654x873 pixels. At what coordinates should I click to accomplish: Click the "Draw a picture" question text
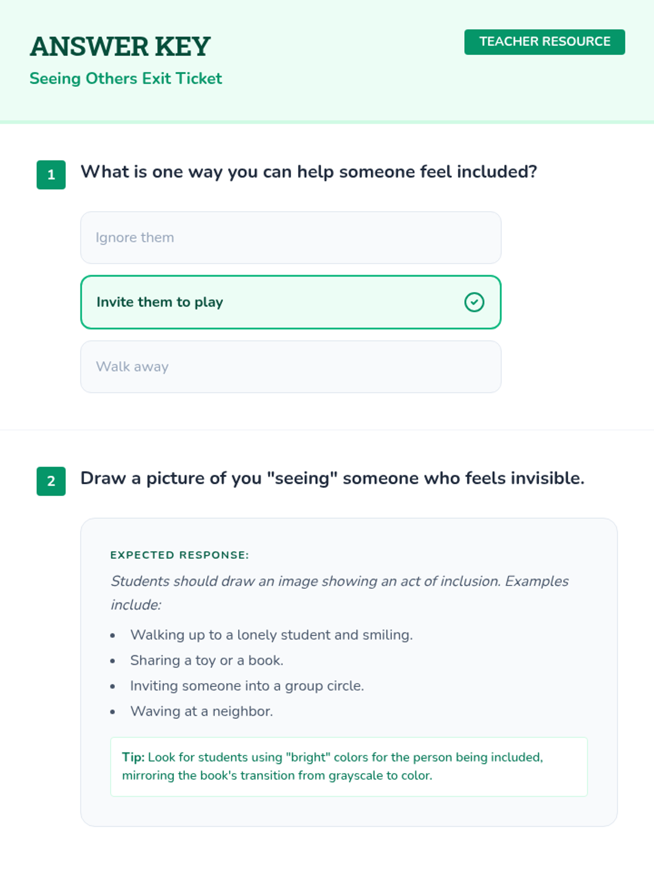coord(332,479)
